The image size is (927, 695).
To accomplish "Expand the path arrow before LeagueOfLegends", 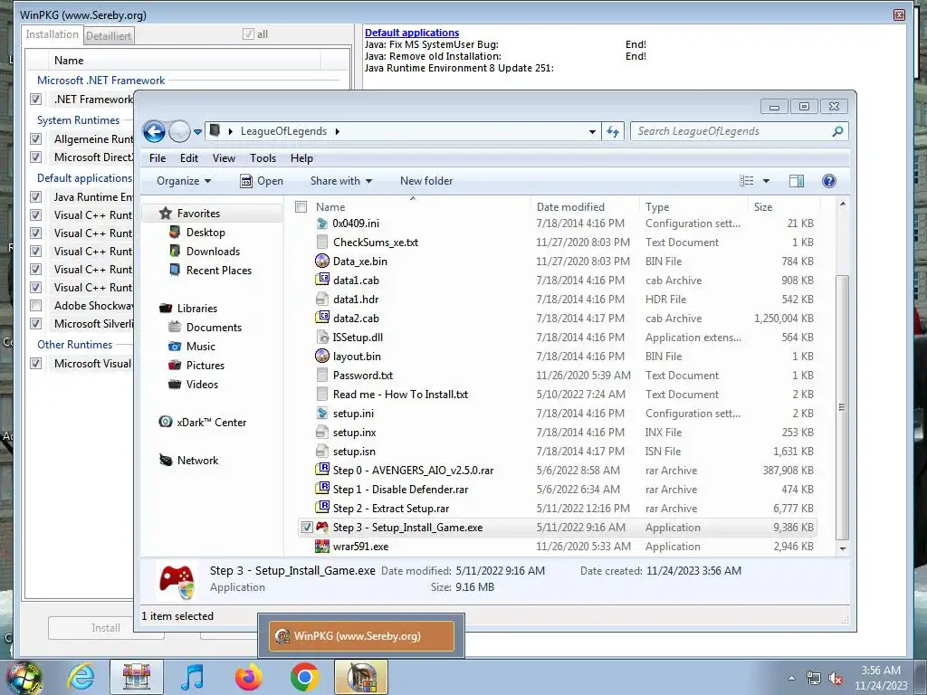I will point(231,131).
